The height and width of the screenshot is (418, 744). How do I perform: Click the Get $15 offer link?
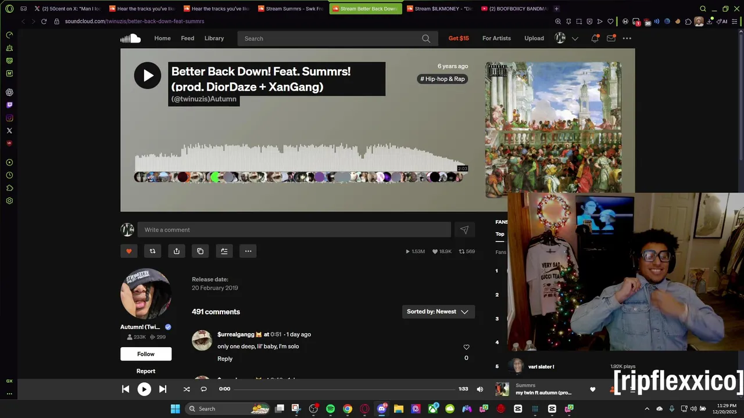pyautogui.click(x=459, y=38)
